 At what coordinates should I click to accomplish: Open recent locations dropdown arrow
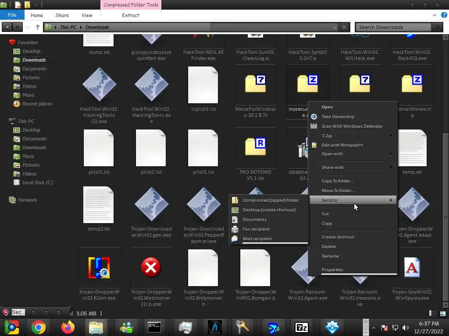click(28, 27)
